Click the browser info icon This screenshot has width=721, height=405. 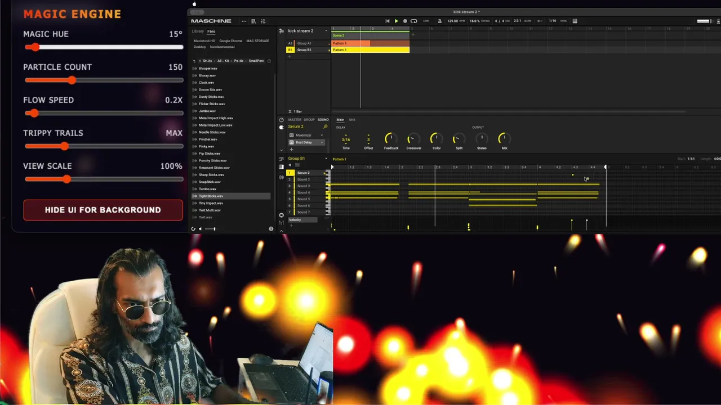coord(271,229)
